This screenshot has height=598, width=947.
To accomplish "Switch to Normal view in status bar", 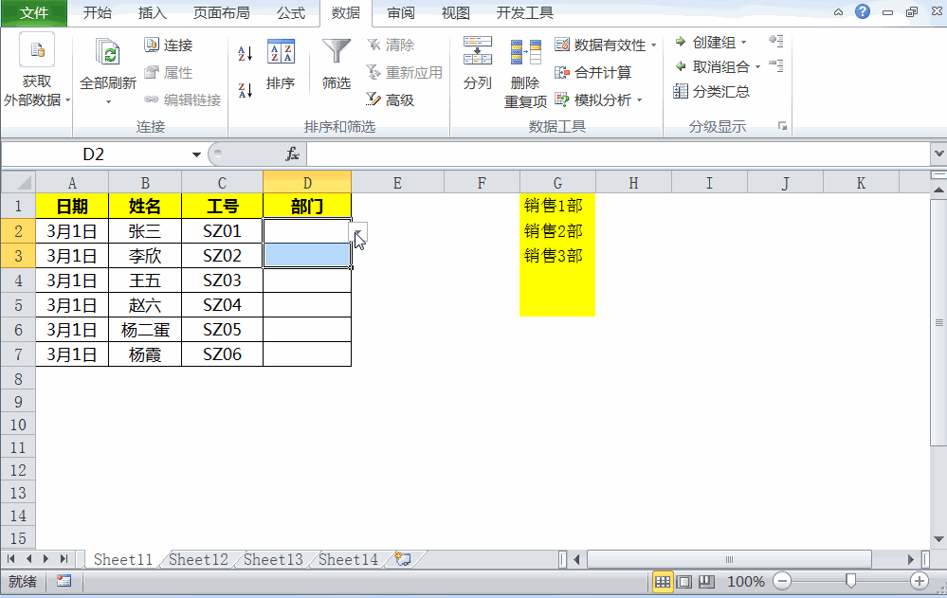I will tap(663, 582).
